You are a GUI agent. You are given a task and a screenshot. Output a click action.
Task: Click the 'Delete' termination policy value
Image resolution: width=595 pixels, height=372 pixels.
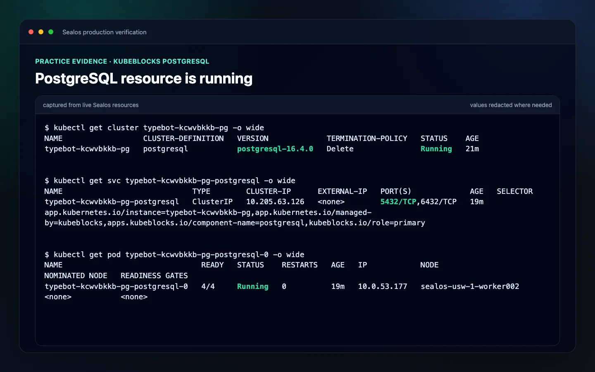point(340,149)
